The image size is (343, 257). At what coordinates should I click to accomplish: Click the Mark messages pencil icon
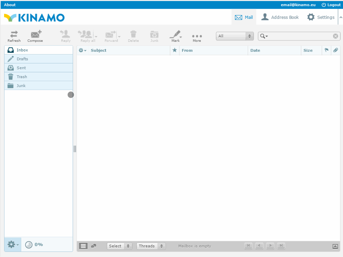coord(175,36)
